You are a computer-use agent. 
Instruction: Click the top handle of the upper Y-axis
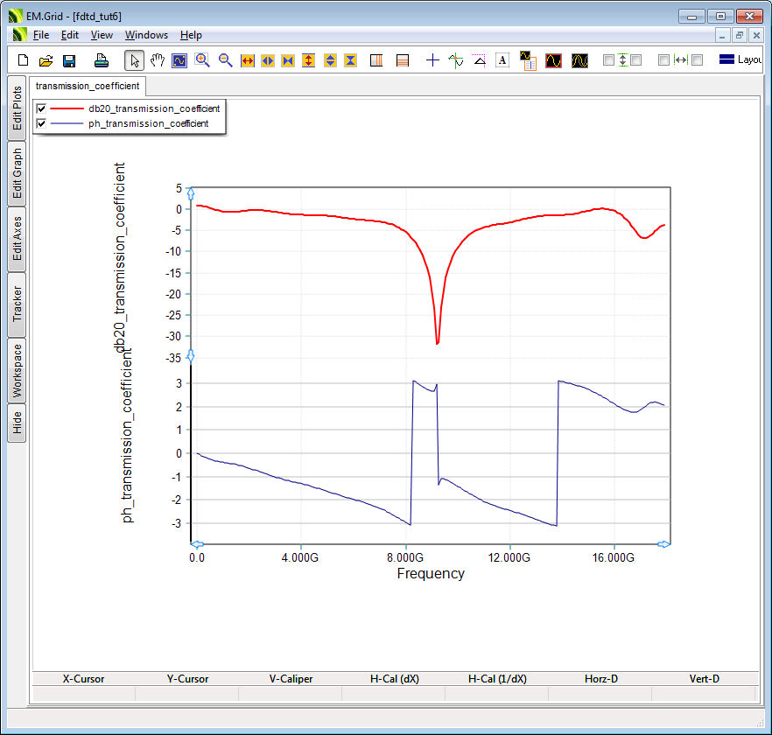tap(191, 194)
